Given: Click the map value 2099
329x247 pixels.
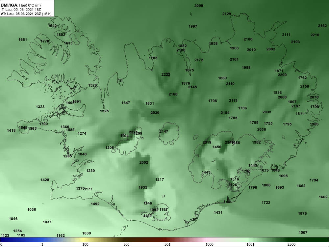Looking at the screenshot, I should (198, 6).
